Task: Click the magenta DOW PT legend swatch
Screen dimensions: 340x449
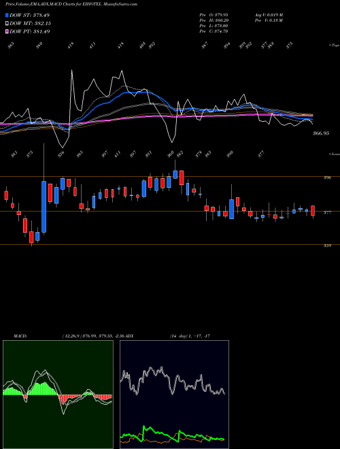Action: [x=7, y=31]
